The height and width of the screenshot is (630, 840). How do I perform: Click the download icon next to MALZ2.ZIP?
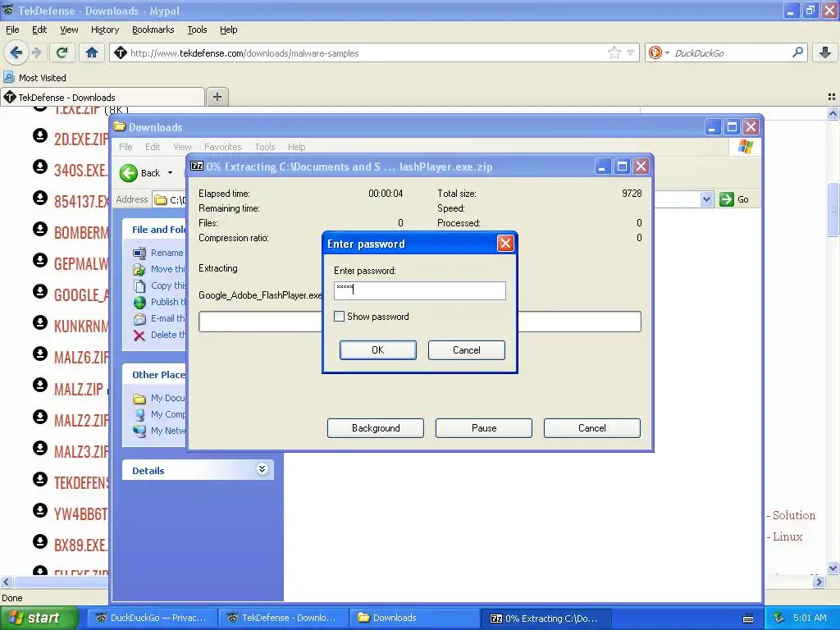[x=39, y=417]
